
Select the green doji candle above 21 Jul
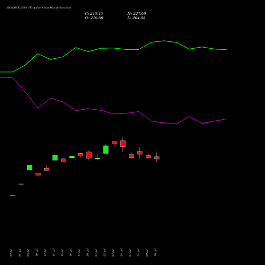point(98,158)
